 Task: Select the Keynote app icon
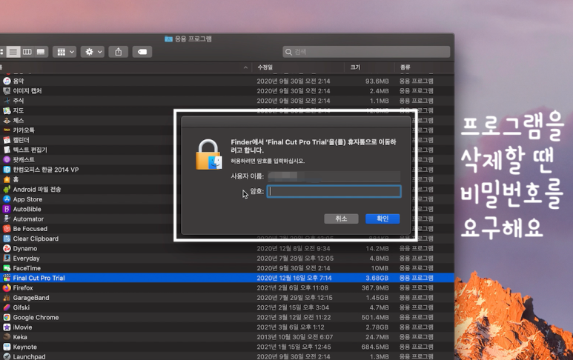pos(7,347)
